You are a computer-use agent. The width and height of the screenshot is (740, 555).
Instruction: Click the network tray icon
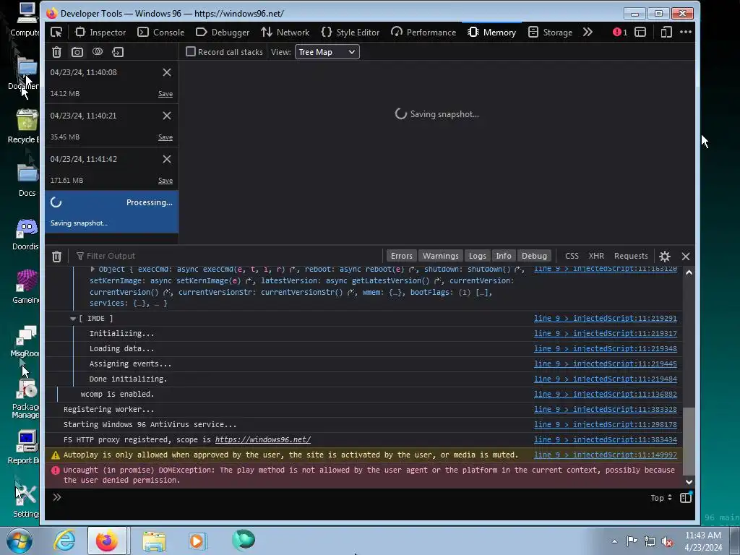coord(650,541)
